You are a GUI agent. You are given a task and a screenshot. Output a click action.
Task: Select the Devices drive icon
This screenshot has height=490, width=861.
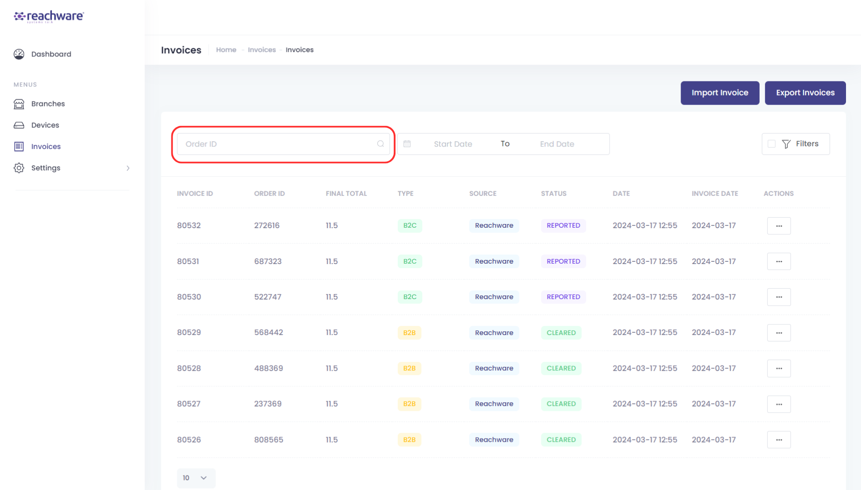pos(19,125)
